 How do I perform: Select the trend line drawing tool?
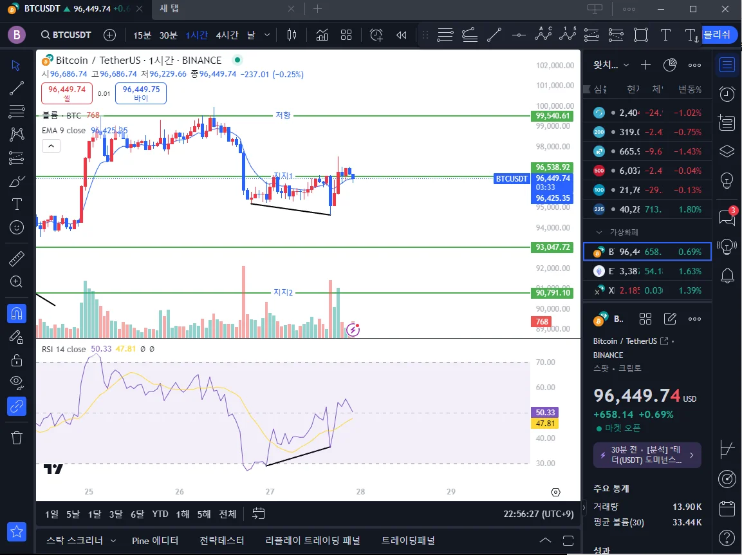point(16,88)
